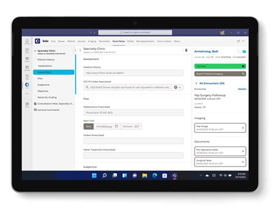Open Files icon in left rail
Image resolution: width=277 pixels, height=212 pixels.
pyautogui.click(x=27, y=77)
